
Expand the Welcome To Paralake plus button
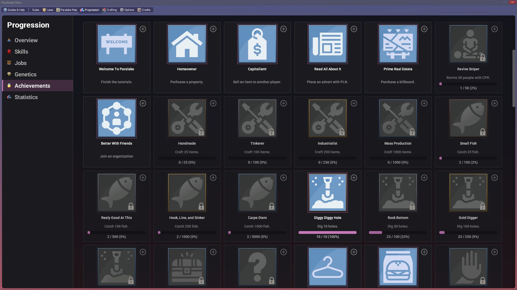tap(143, 29)
